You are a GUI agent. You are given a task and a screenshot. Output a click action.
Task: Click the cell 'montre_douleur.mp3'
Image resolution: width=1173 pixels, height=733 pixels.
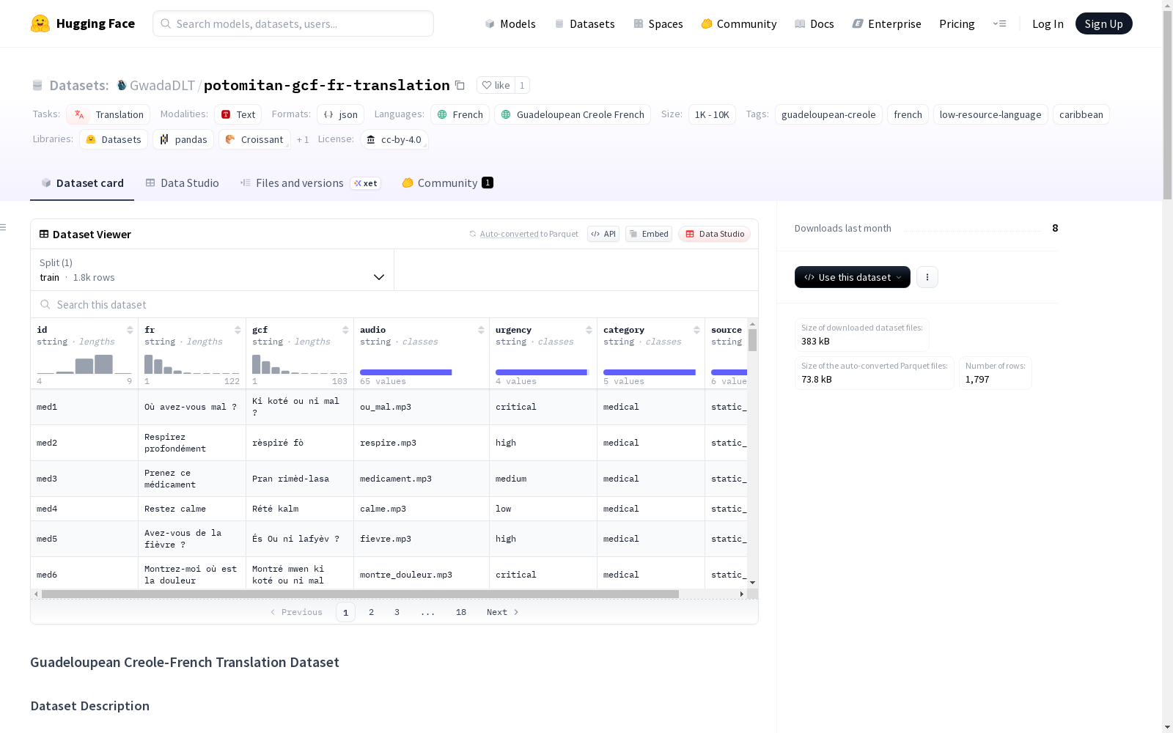click(x=421, y=575)
